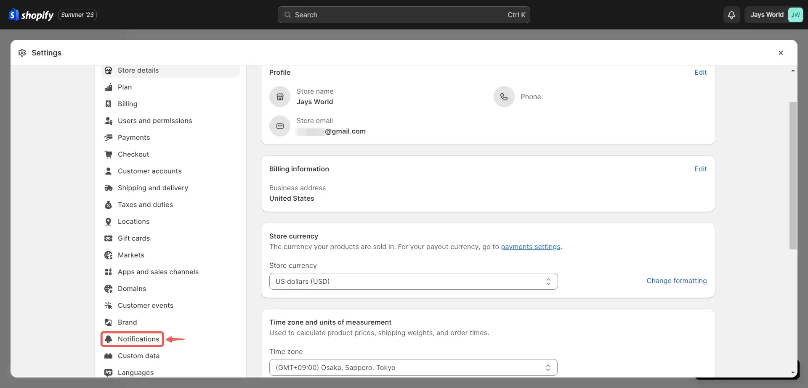
Task: Open the notifications bell in top bar
Action: click(x=732, y=15)
